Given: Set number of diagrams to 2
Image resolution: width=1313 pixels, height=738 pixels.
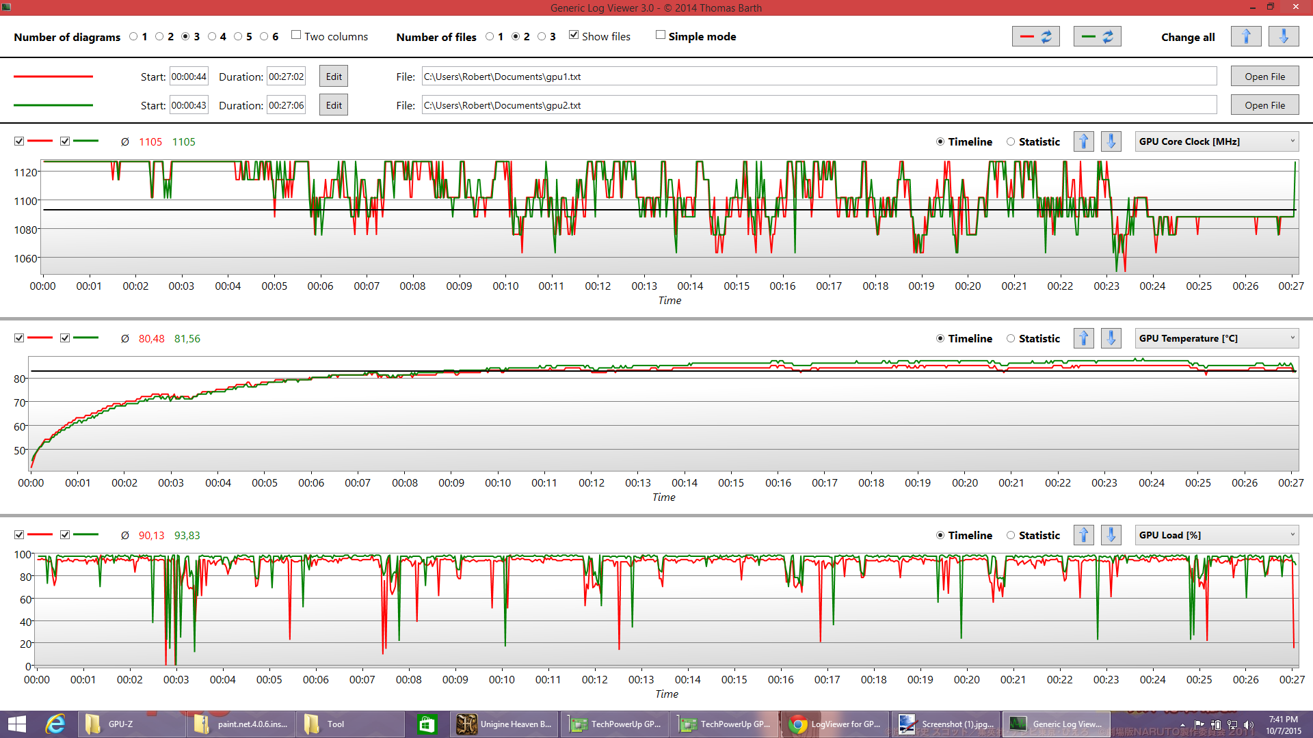Looking at the screenshot, I should coord(159,37).
